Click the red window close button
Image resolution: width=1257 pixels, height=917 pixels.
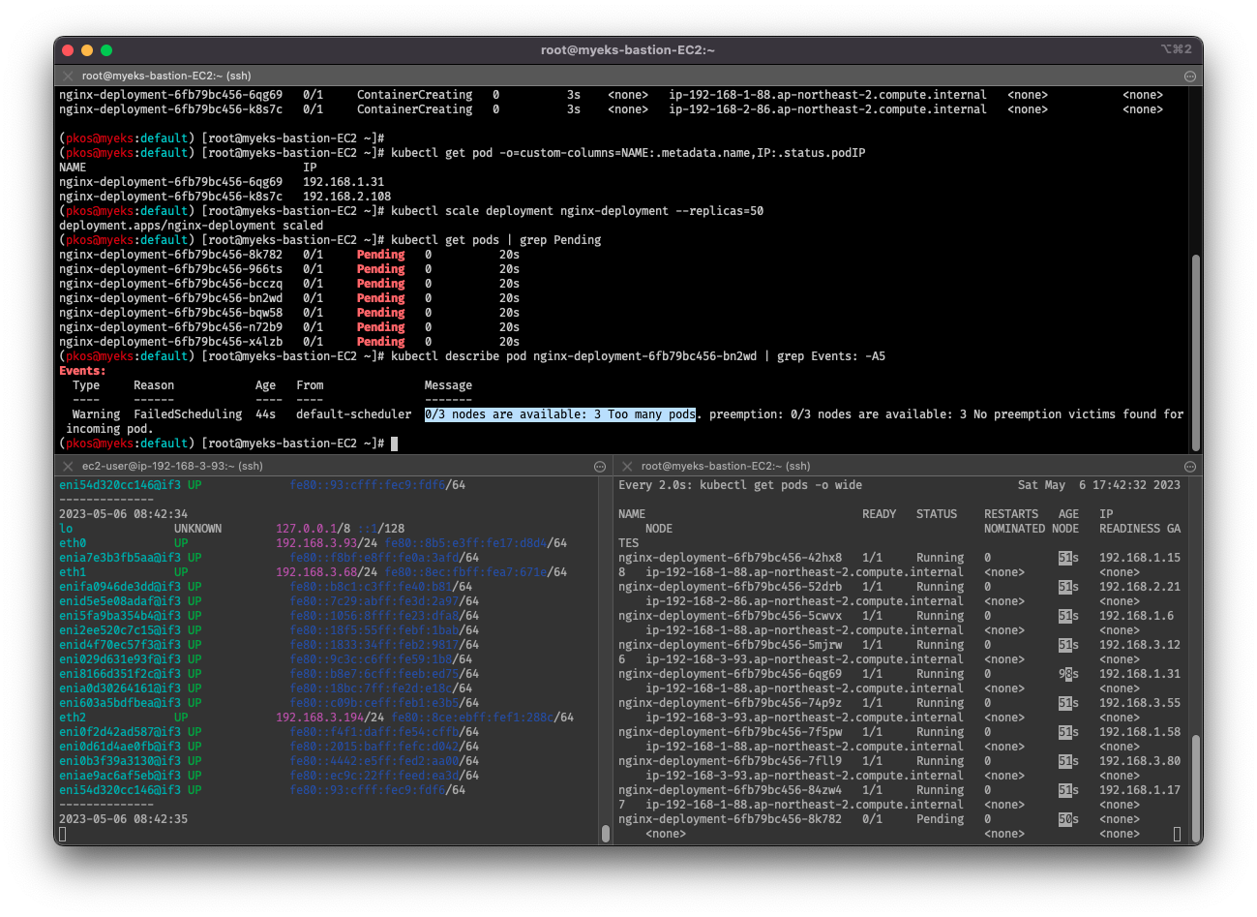pyautogui.click(x=68, y=50)
